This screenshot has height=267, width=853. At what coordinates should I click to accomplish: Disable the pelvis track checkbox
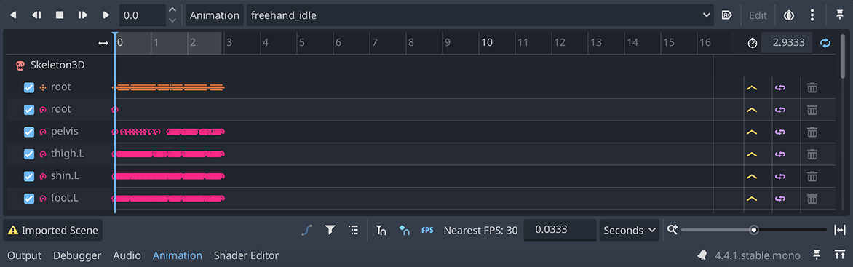pos(29,132)
